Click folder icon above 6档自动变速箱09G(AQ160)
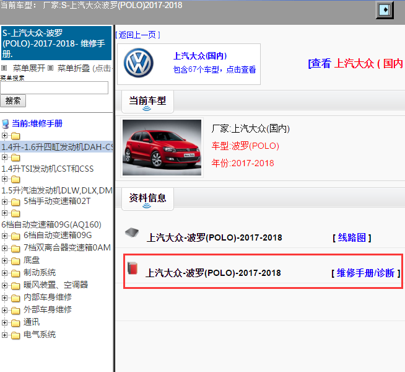 click(x=15, y=213)
